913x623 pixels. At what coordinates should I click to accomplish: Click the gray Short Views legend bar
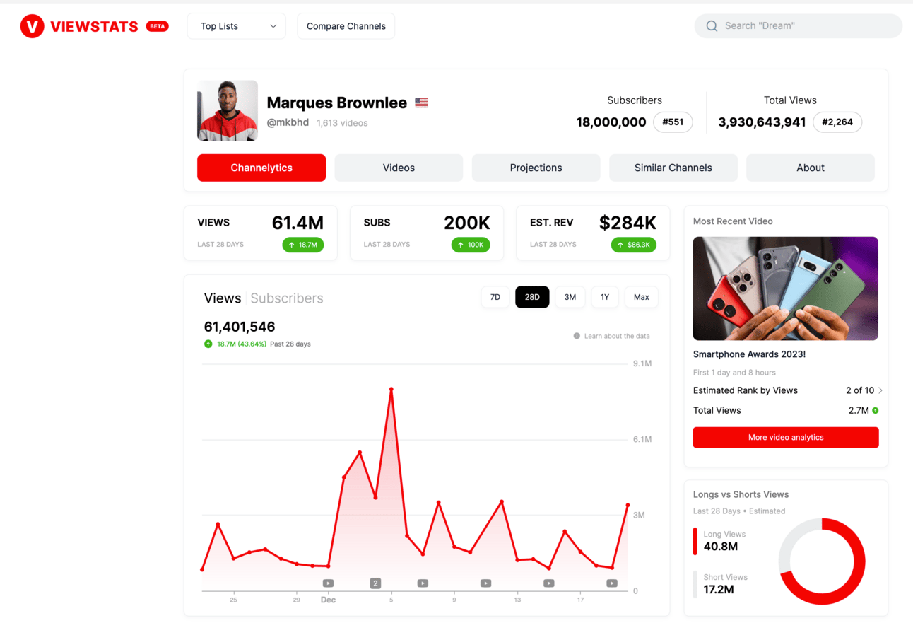coord(695,584)
